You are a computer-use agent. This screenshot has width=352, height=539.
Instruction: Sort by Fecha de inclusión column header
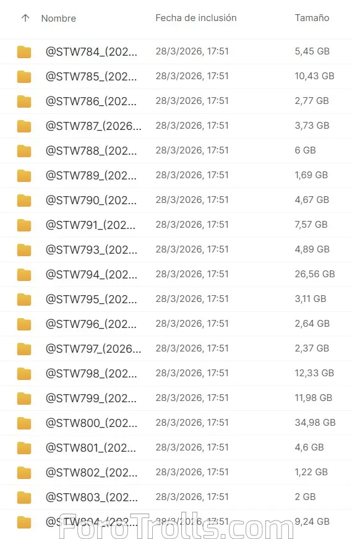pyautogui.click(x=196, y=18)
